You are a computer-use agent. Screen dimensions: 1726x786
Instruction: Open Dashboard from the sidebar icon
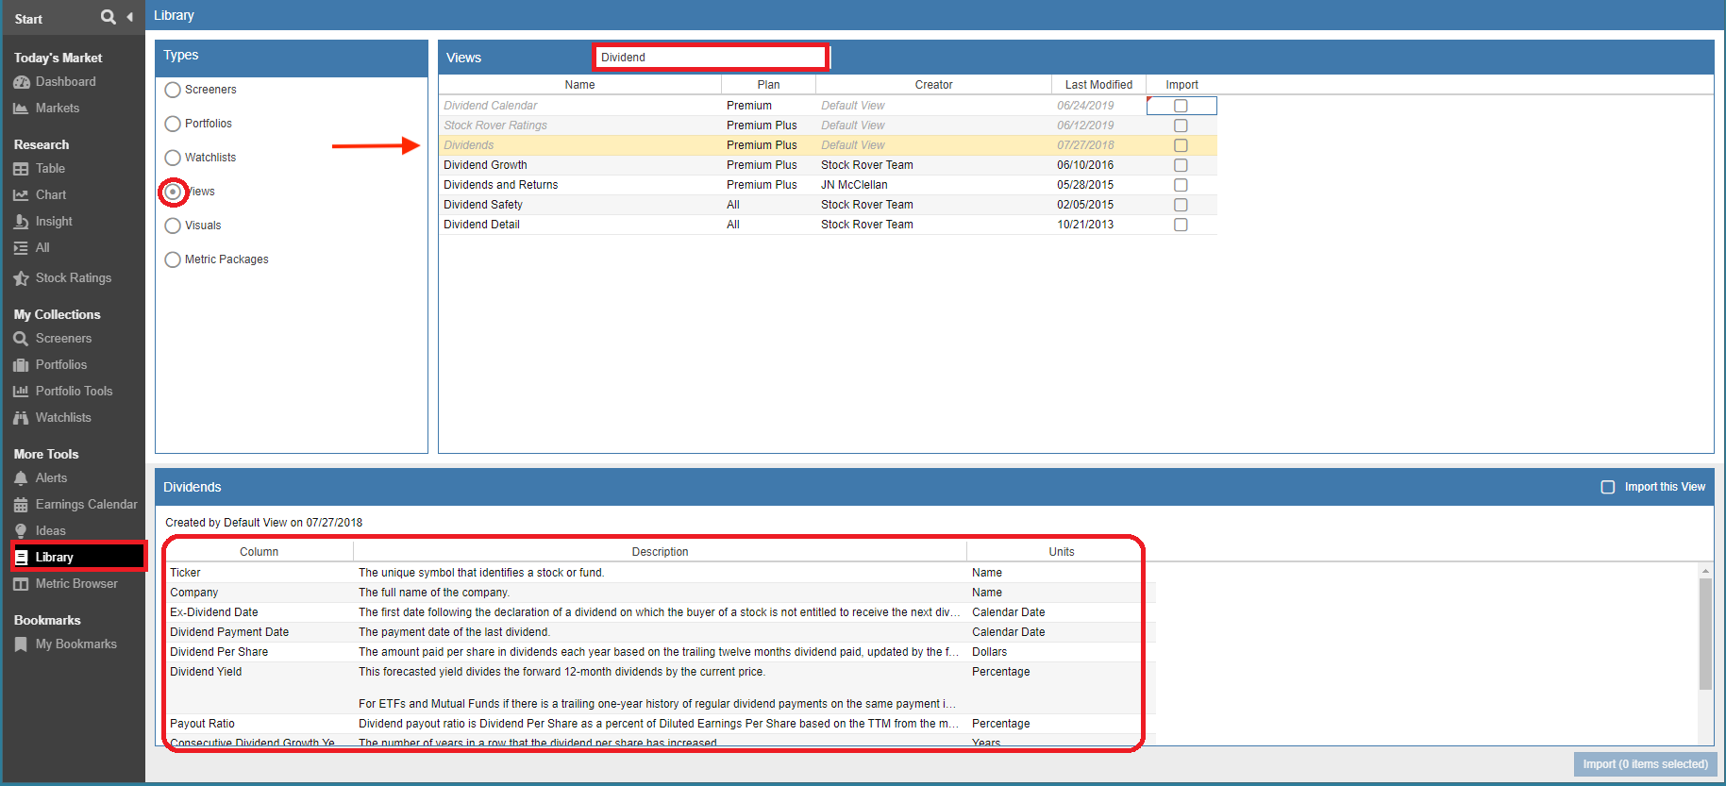point(21,82)
